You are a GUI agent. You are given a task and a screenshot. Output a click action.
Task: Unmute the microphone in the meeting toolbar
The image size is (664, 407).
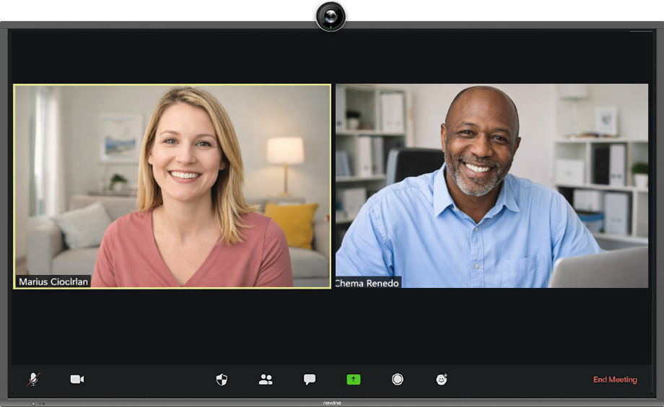pos(33,380)
